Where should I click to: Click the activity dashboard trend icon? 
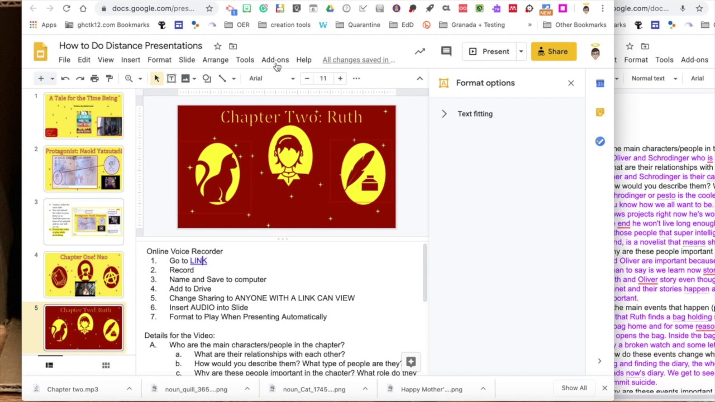[x=420, y=51]
